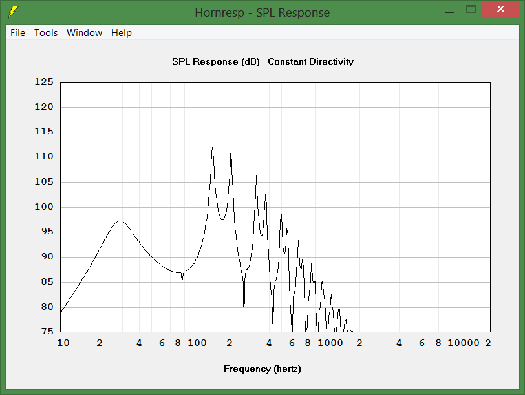The image size is (525, 395).
Task: Click the window title 'Hornresp - SPL Response'
Action: (x=262, y=13)
